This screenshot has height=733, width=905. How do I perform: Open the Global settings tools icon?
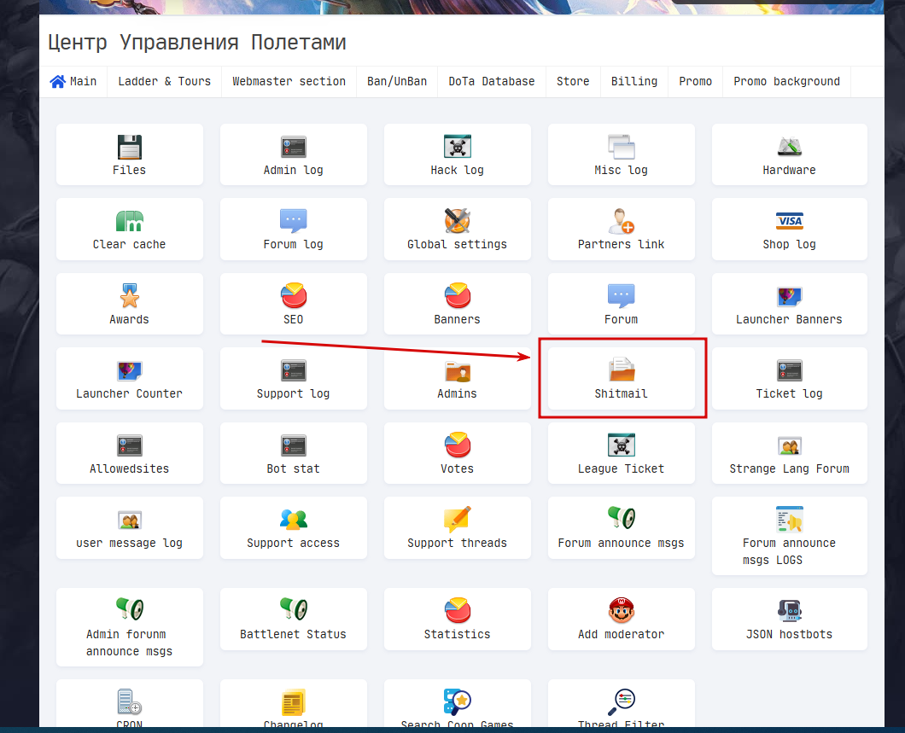[457, 221]
